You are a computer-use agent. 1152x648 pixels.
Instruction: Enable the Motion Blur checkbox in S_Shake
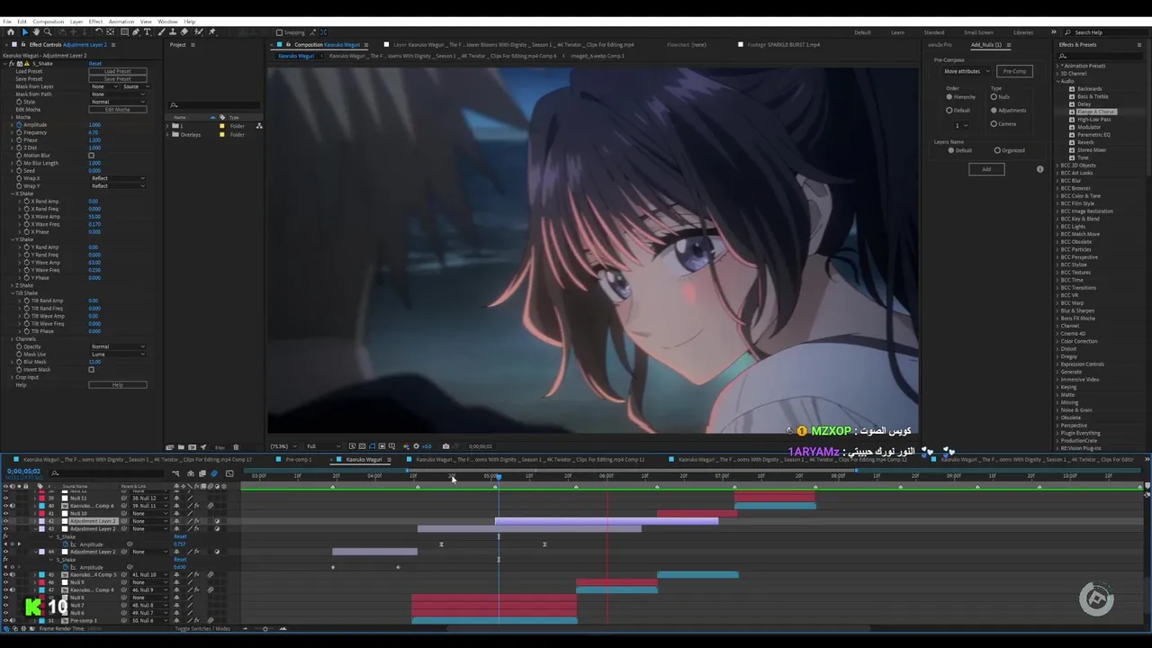(x=91, y=156)
